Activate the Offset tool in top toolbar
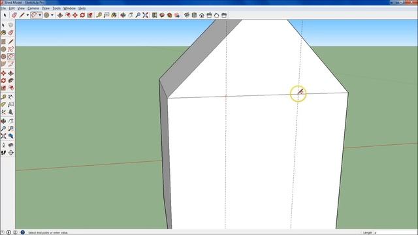This screenshot has height=235, width=418. point(68,15)
